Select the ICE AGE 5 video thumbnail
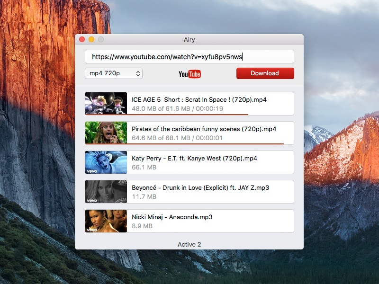 106,103
